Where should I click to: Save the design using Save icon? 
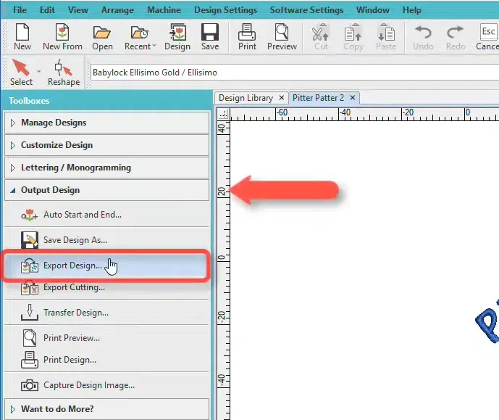click(x=210, y=37)
